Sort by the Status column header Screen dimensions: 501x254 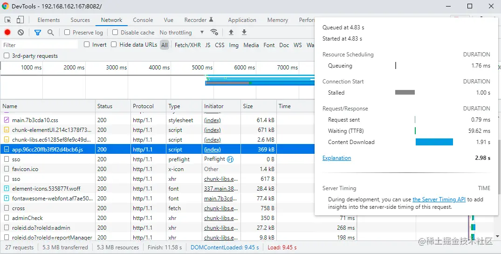(113, 106)
